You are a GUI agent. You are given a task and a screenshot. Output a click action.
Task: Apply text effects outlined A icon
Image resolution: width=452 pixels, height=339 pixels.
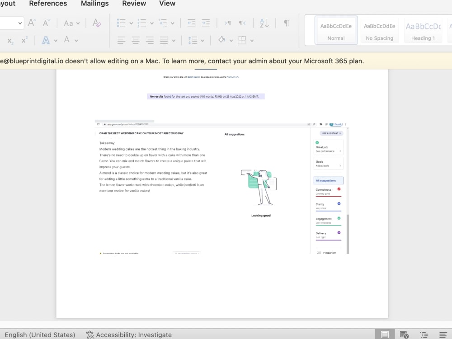[46, 40]
